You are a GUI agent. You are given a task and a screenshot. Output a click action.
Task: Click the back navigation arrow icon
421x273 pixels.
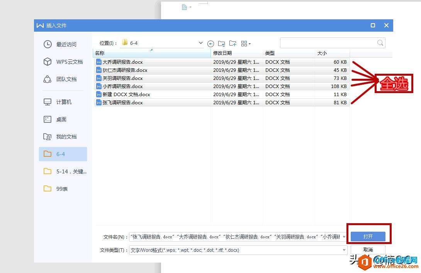point(211,44)
